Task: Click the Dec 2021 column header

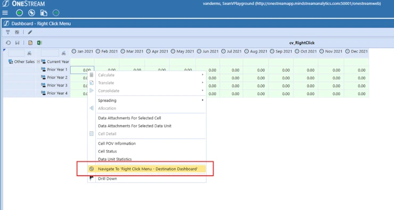Action: click(357, 51)
